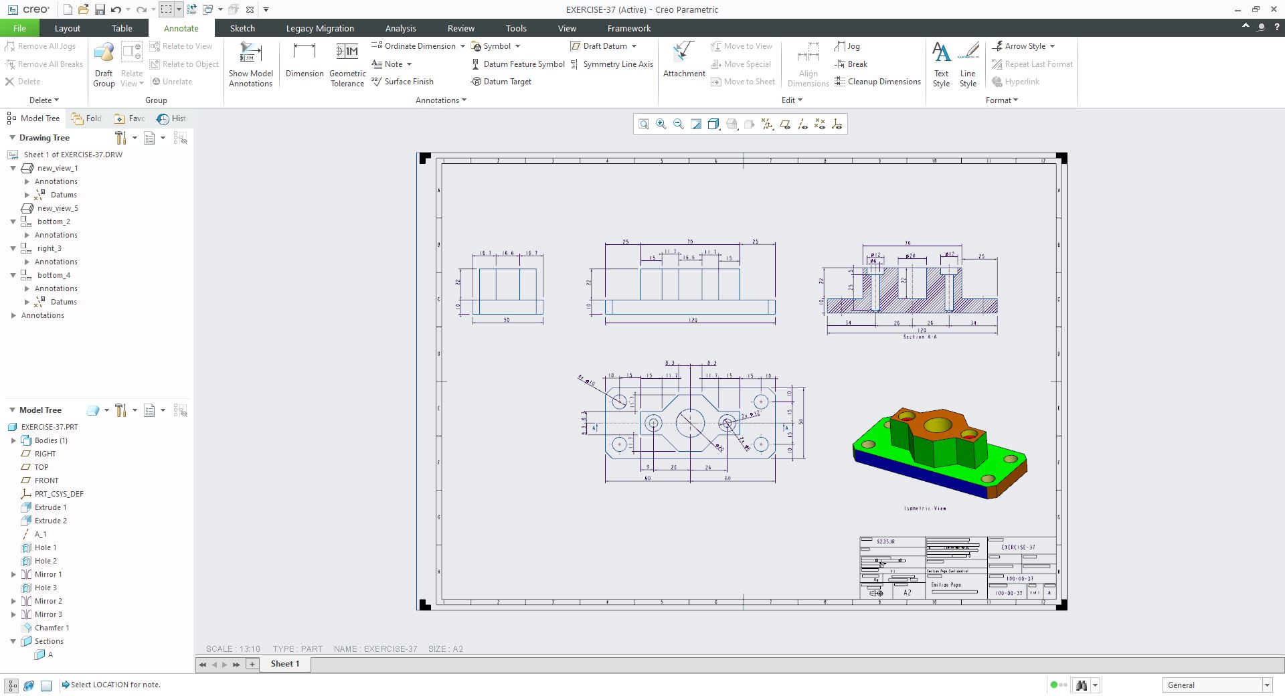The width and height of the screenshot is (1285, 696).
Task: Click Zoom In magnifier icon
Action: point(661,124)
